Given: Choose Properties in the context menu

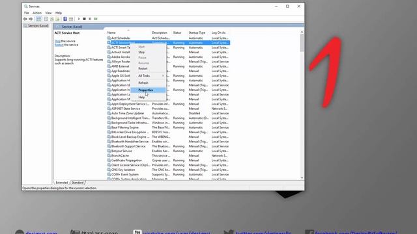Looking at the screenshot, I should point(149,90).
